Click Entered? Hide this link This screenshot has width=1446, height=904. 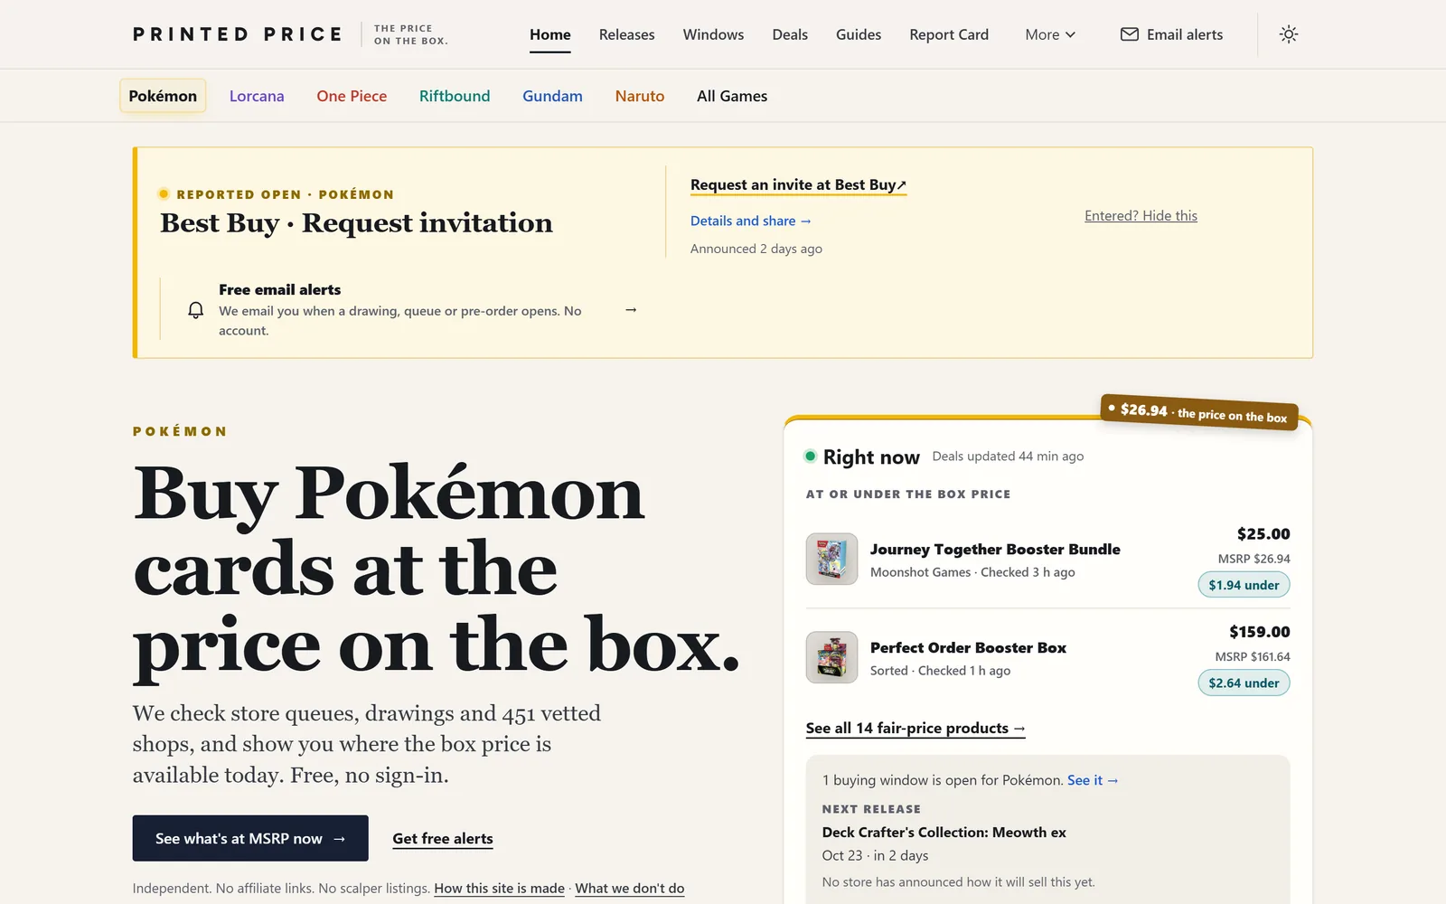[1141, 215]
